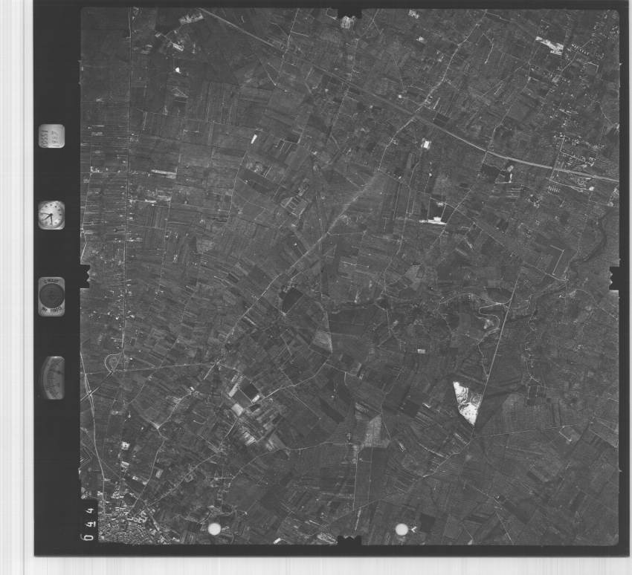Viewport: 632px width, 575px height.
Task: Click the top edge fiducial notch
Action: coord(349,13)
